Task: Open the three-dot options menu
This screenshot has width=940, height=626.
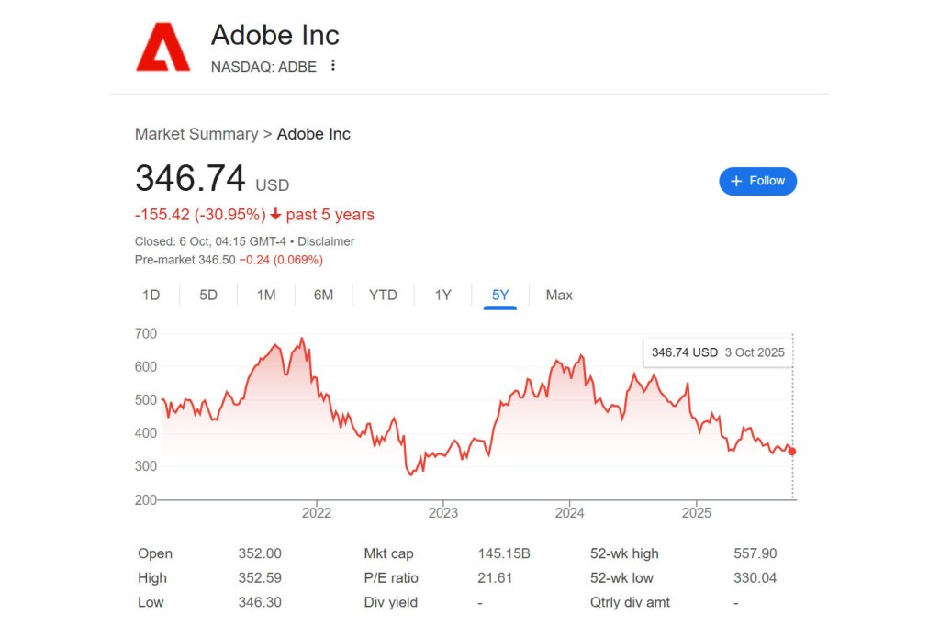Action: tap(333, 65)
